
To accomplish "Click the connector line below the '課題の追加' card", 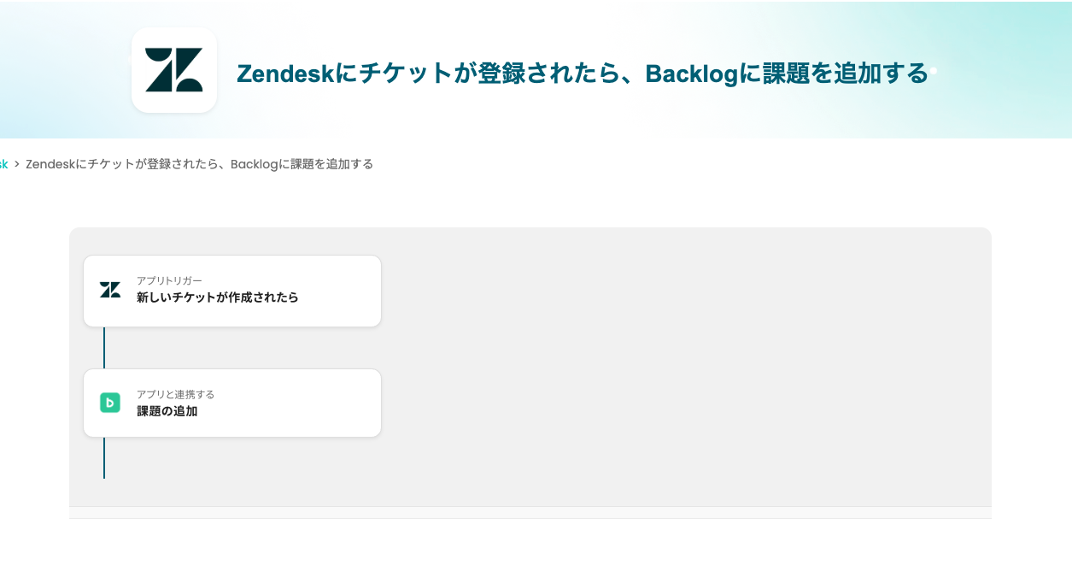I will coord(104,458).
